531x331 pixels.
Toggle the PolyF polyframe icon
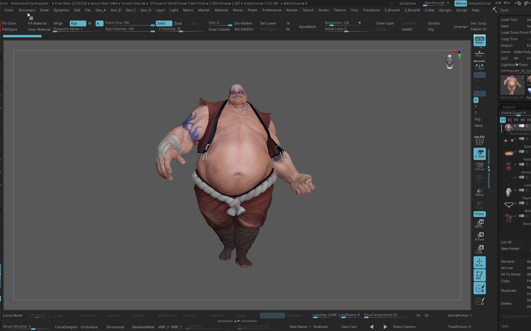point(479,140)
